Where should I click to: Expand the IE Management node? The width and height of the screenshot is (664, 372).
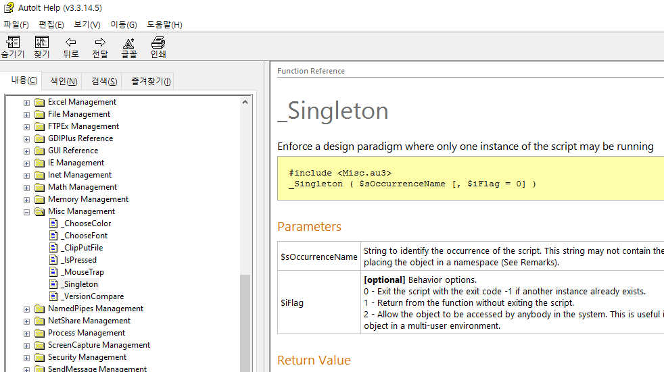(26, 163)
